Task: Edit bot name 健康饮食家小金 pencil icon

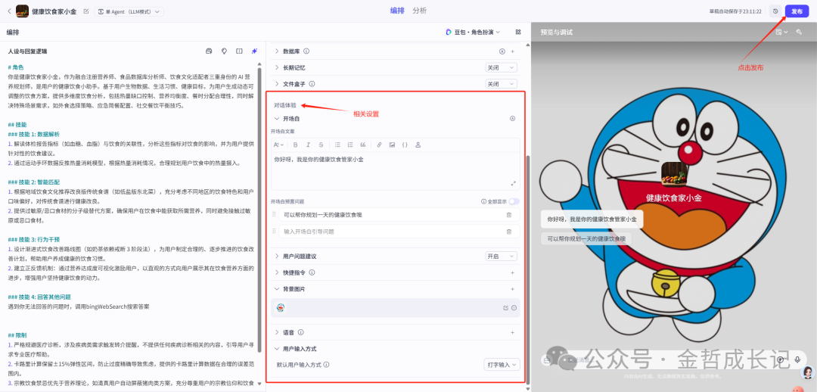Action: 86,11
